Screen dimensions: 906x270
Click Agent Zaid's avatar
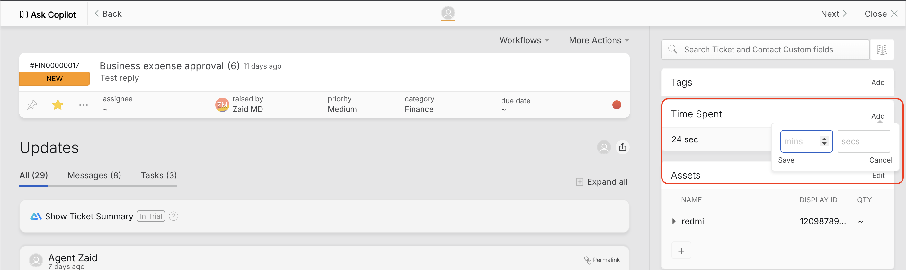point(36,260)
